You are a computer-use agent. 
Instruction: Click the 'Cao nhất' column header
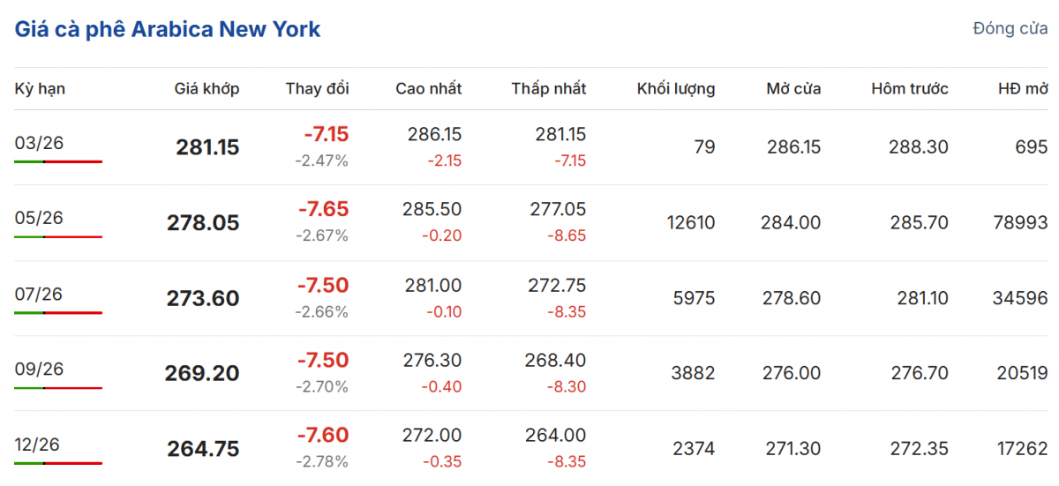pos(428,88)
